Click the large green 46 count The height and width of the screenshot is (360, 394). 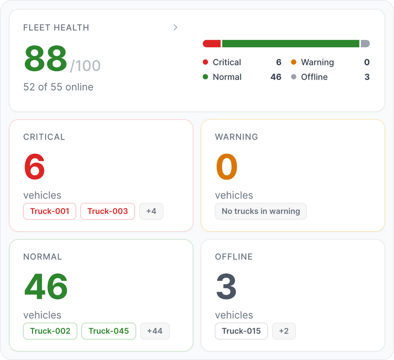[x=46, y=287]
